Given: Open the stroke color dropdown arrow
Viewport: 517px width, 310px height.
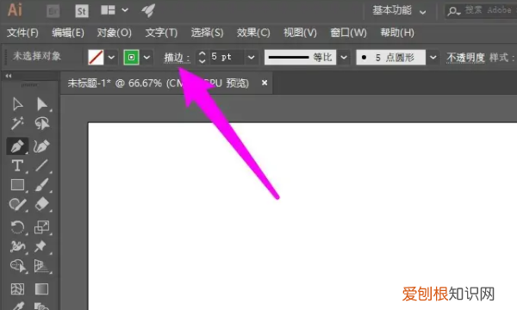Looking at the screenshot, I should [147, 58].
